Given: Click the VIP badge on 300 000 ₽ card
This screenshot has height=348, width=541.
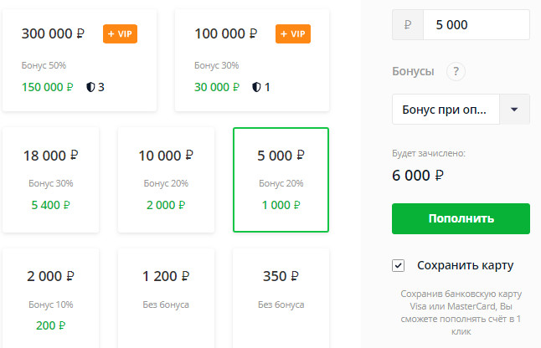Looking at the screenshot, I should click(120, 33).
